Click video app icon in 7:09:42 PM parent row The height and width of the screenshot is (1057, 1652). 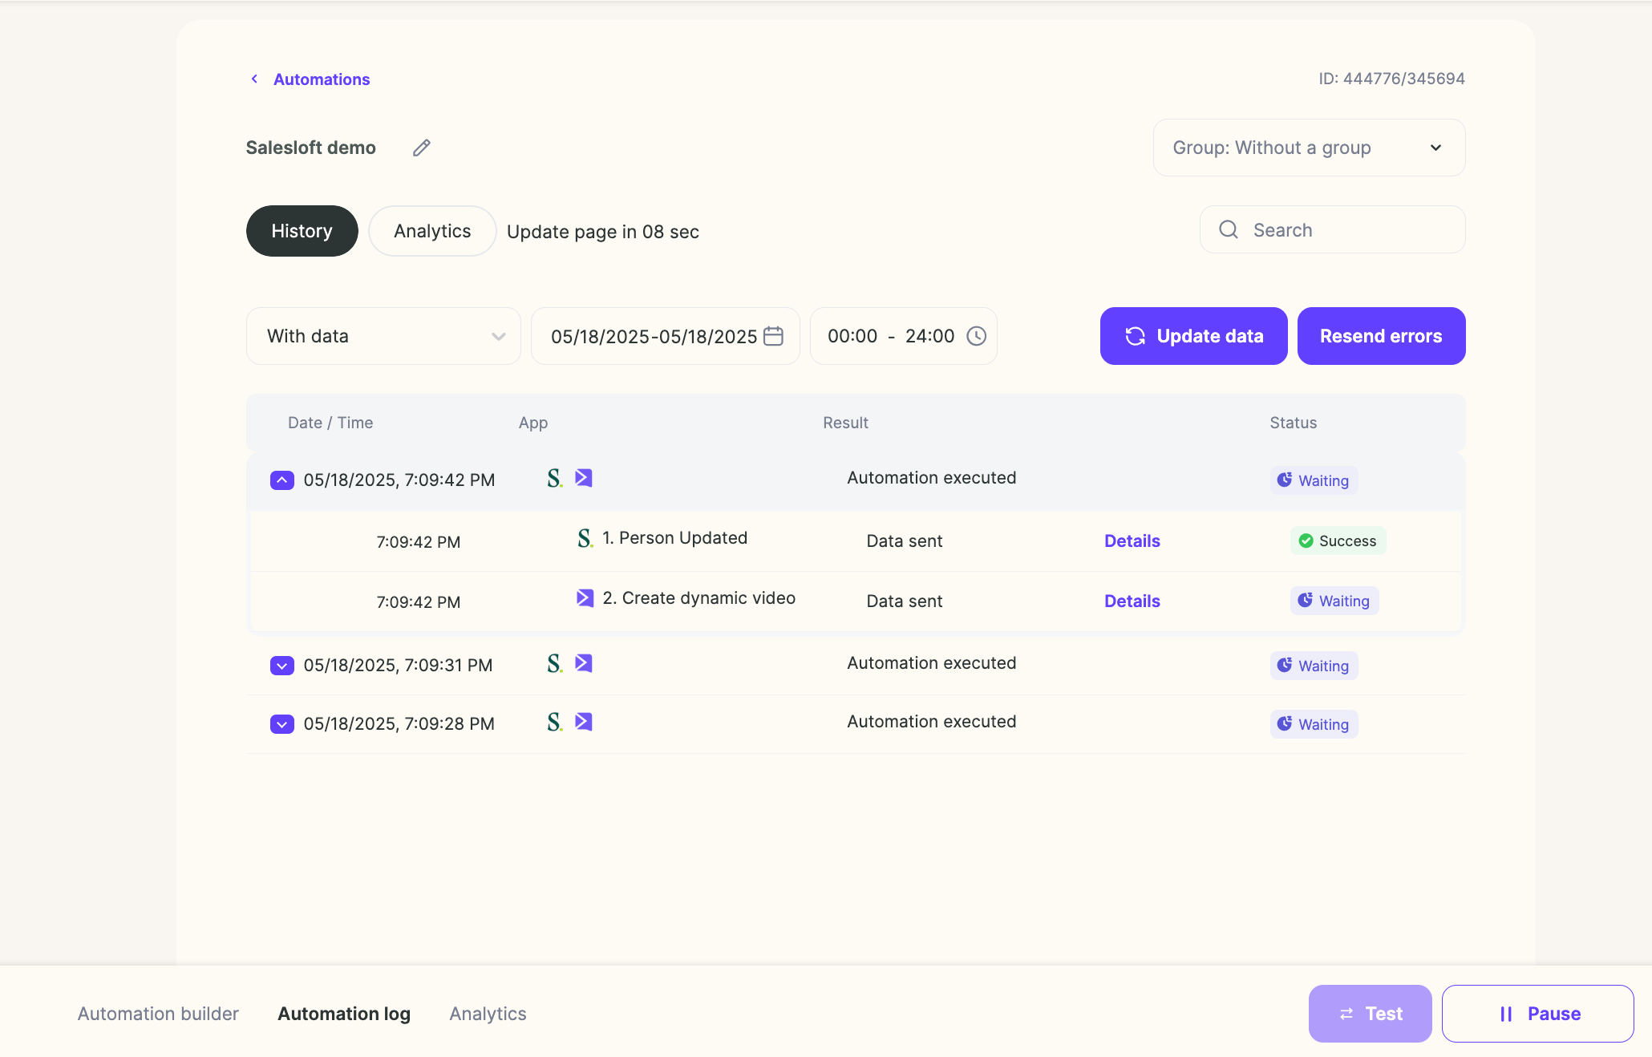point(584,478)
